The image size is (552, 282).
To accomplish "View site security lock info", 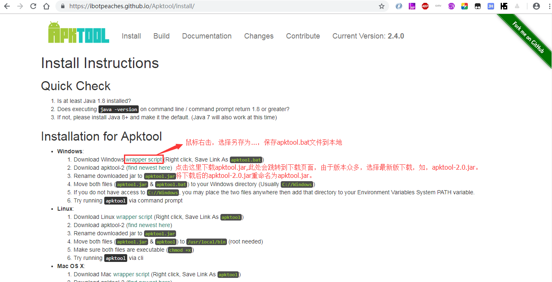I will click(63, 6).
